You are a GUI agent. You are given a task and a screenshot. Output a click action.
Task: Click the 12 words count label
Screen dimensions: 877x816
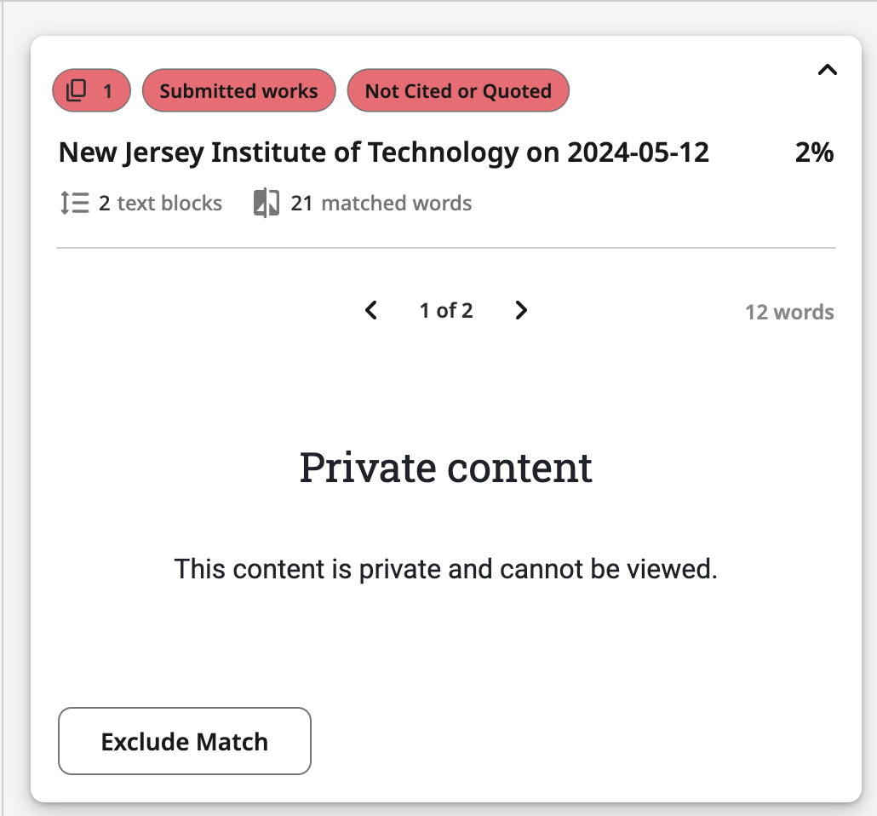(789, 312)
